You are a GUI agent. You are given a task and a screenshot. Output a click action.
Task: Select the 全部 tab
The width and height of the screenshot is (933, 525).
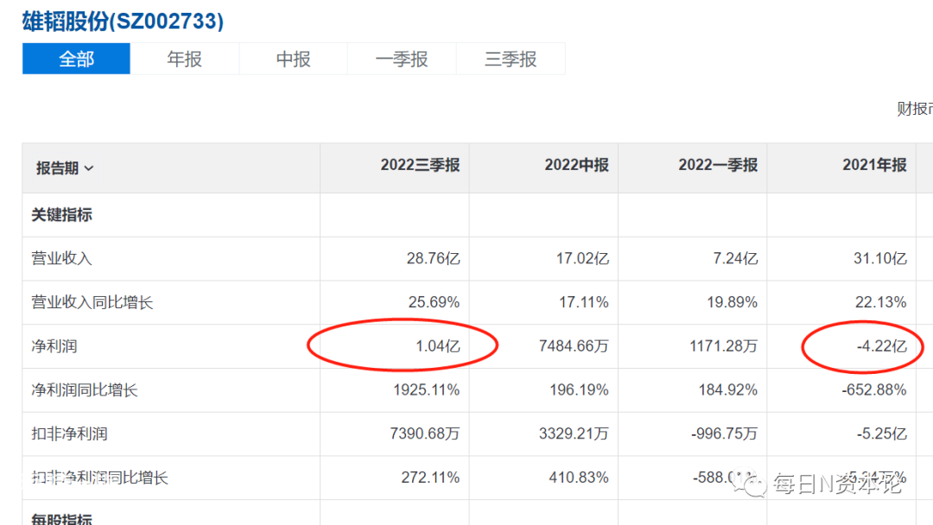coord(76,59)
